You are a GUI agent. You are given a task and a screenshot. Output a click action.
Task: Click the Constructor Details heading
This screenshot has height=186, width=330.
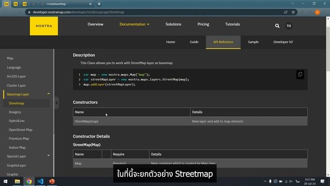(91, 136)
